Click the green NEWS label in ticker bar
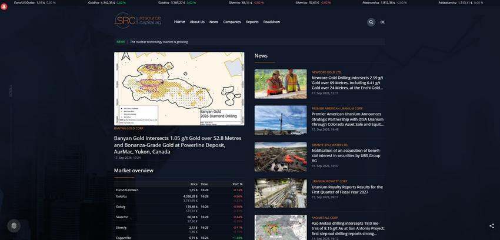This screenshot has width=500, height=240. pyautogui.click(x=121, y=42)
